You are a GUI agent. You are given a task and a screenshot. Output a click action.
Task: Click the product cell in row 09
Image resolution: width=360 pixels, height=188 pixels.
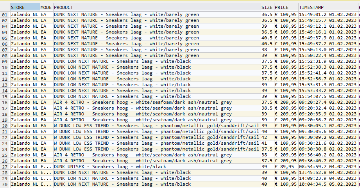pos(157,61)
